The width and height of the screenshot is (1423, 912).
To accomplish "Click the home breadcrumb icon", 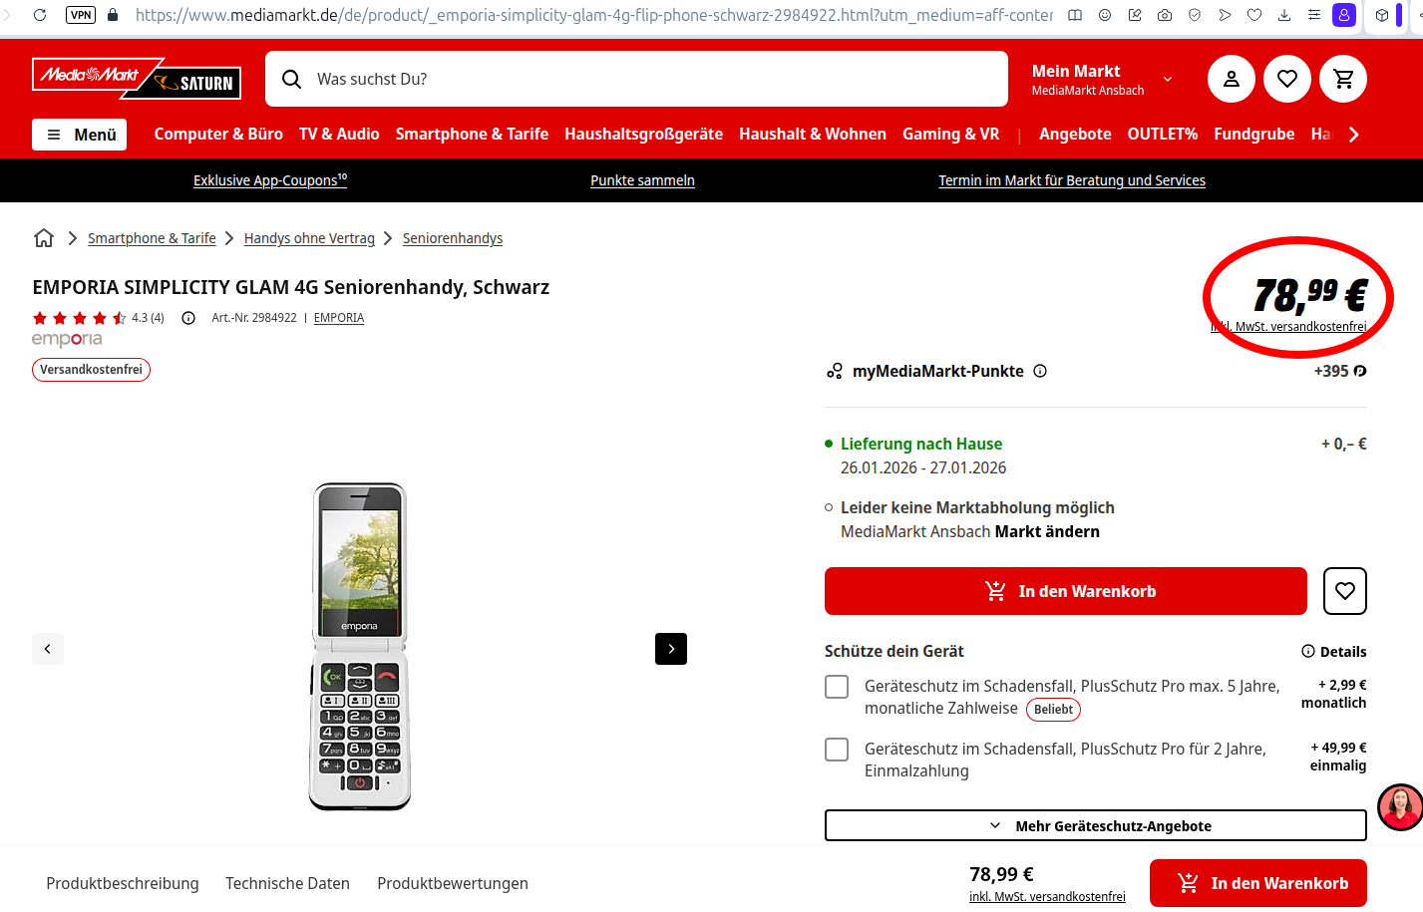I will [x=44, y=238].
